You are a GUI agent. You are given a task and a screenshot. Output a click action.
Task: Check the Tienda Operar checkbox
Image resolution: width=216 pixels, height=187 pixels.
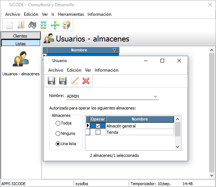click(98, 132)
